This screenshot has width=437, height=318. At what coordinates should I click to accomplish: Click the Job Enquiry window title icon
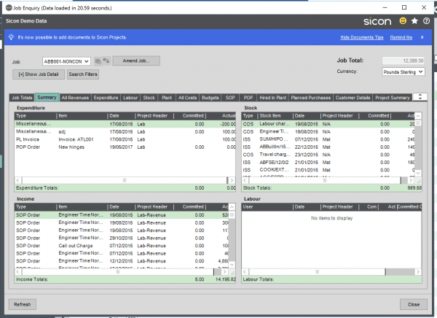(9, 8)
